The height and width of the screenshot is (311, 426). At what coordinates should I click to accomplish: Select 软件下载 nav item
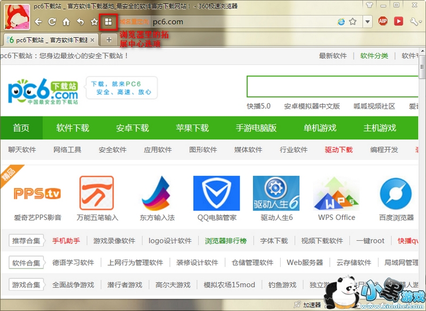[73, 128]
